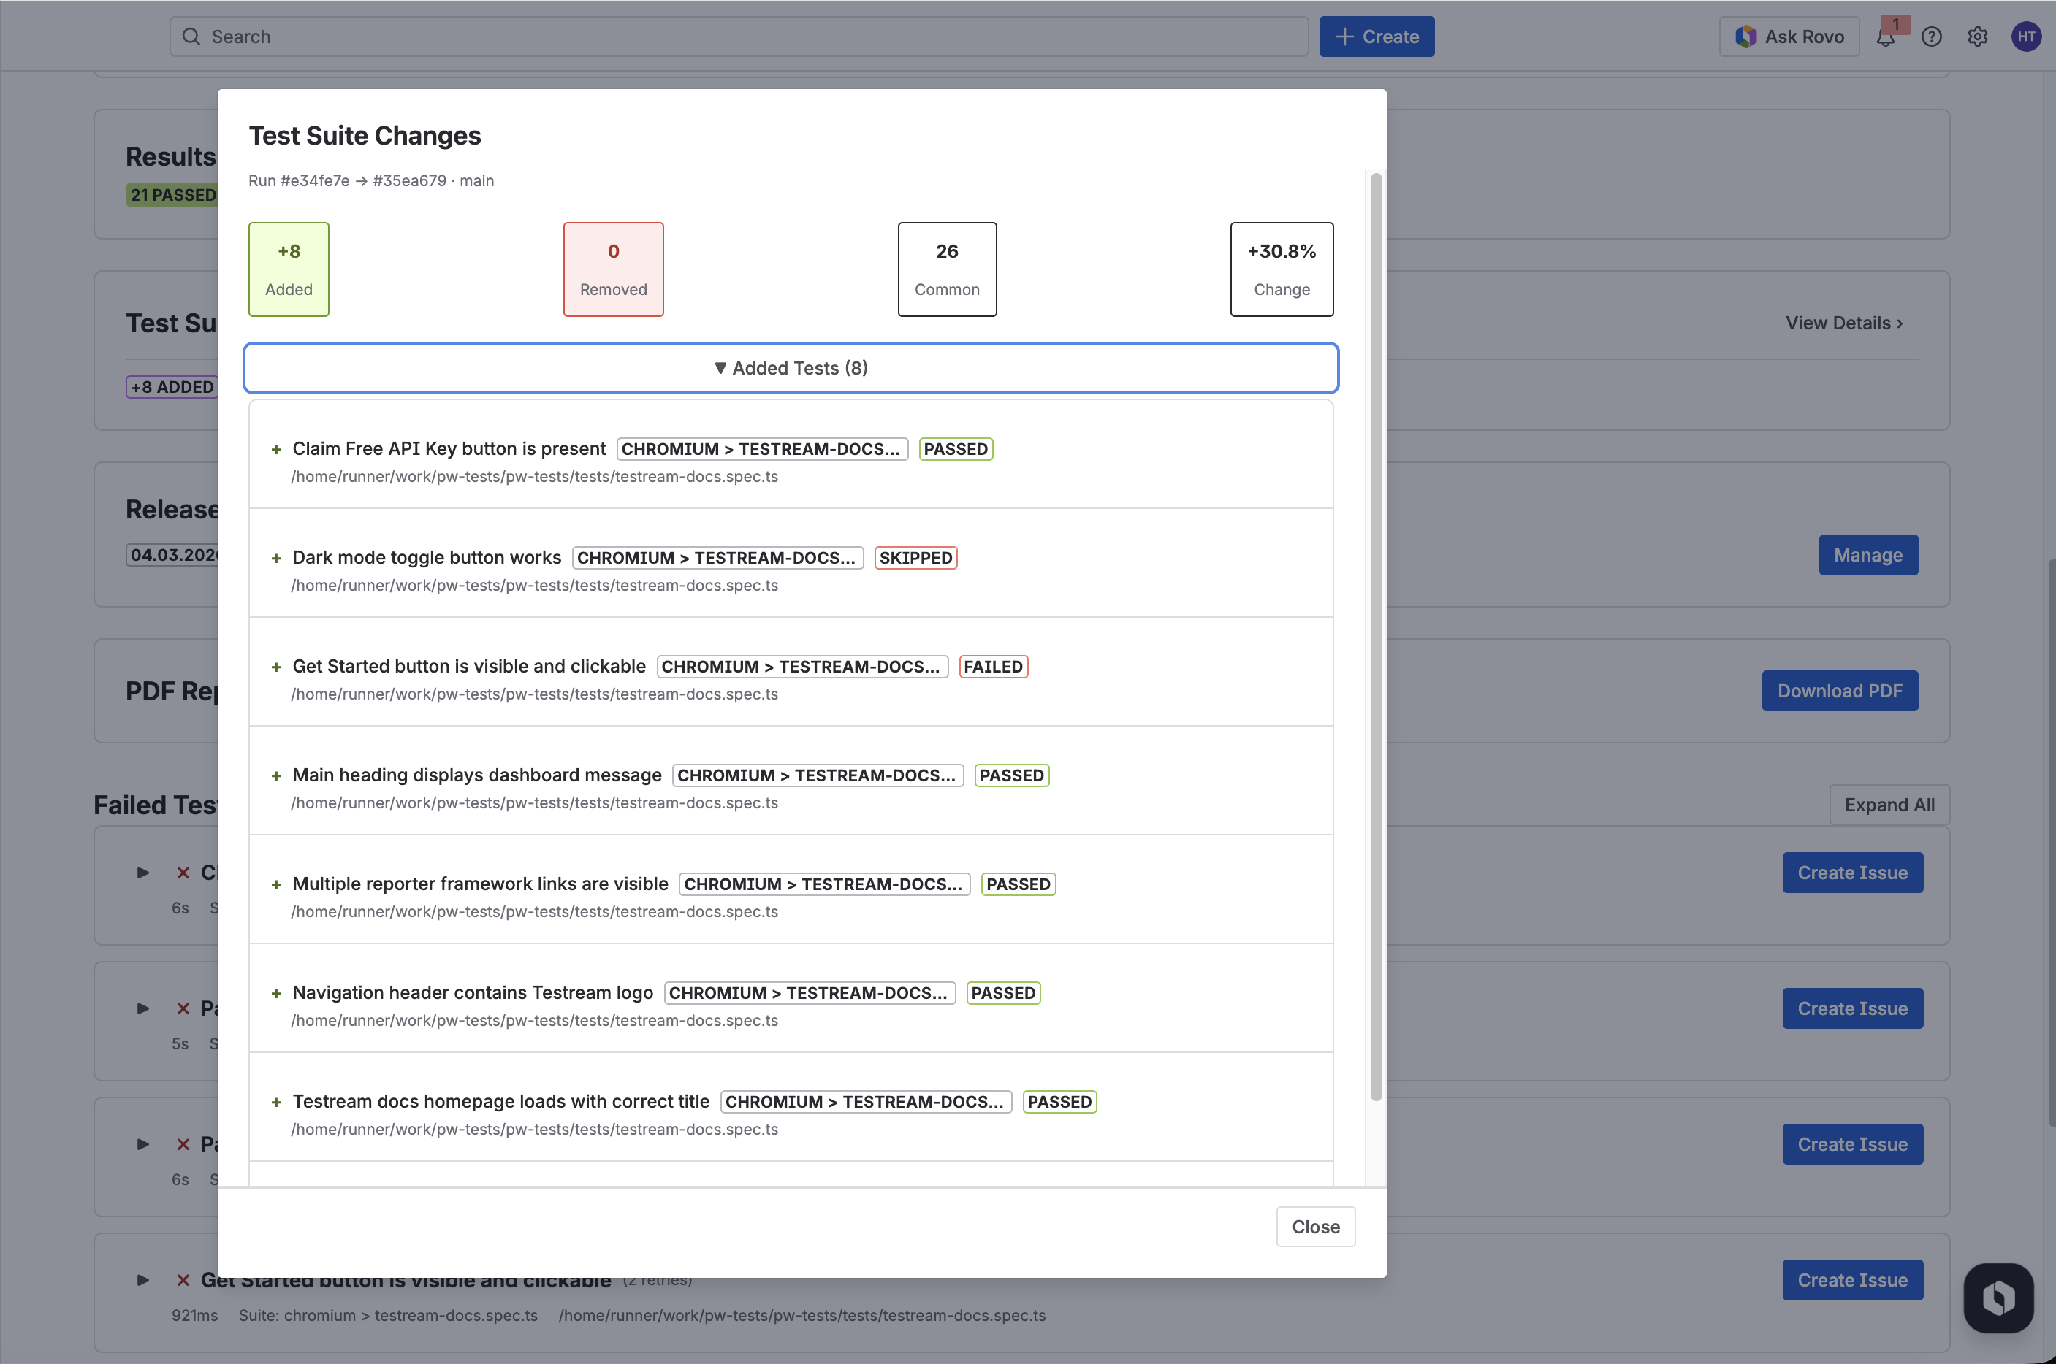The image size is (2056, 1364).
Task: Click the +8 ADDED badge behind the dialog
Action: point(172,387)
